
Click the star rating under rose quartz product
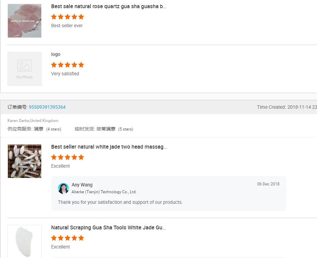[x=67, y=17]
